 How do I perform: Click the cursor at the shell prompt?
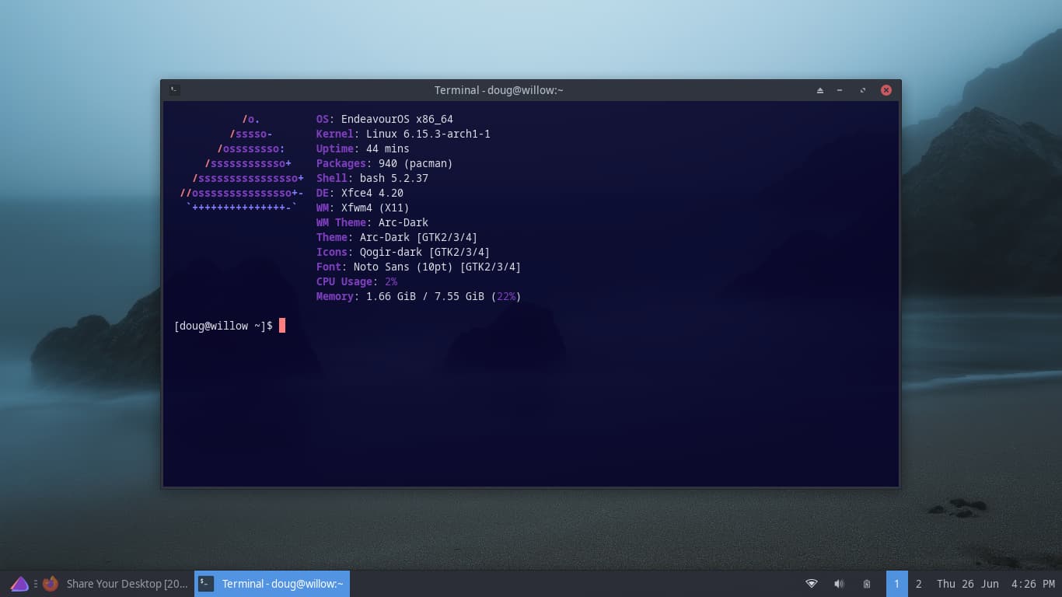(x=282, y=326)
